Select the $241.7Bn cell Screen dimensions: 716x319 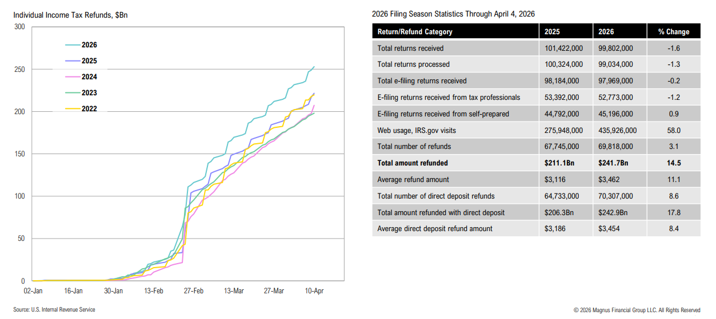tap(614, 163)
